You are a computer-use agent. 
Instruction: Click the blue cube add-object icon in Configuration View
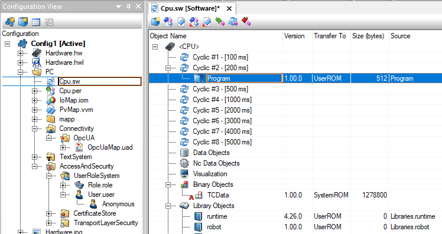[x=23, y=22]
